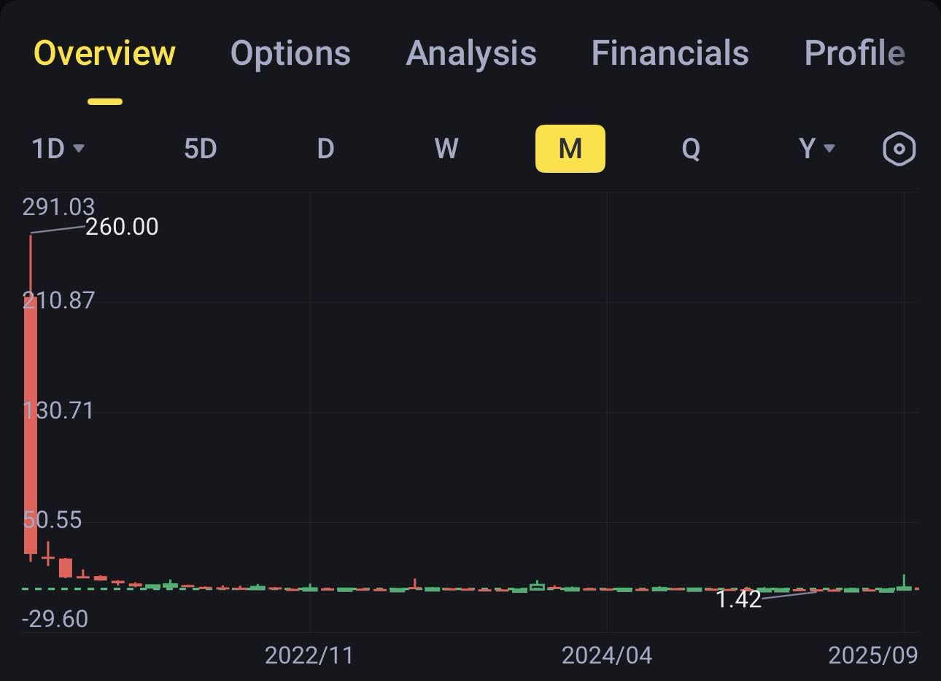
Task: Click the tall red first candlestick
Action: [x=31, y=423]
